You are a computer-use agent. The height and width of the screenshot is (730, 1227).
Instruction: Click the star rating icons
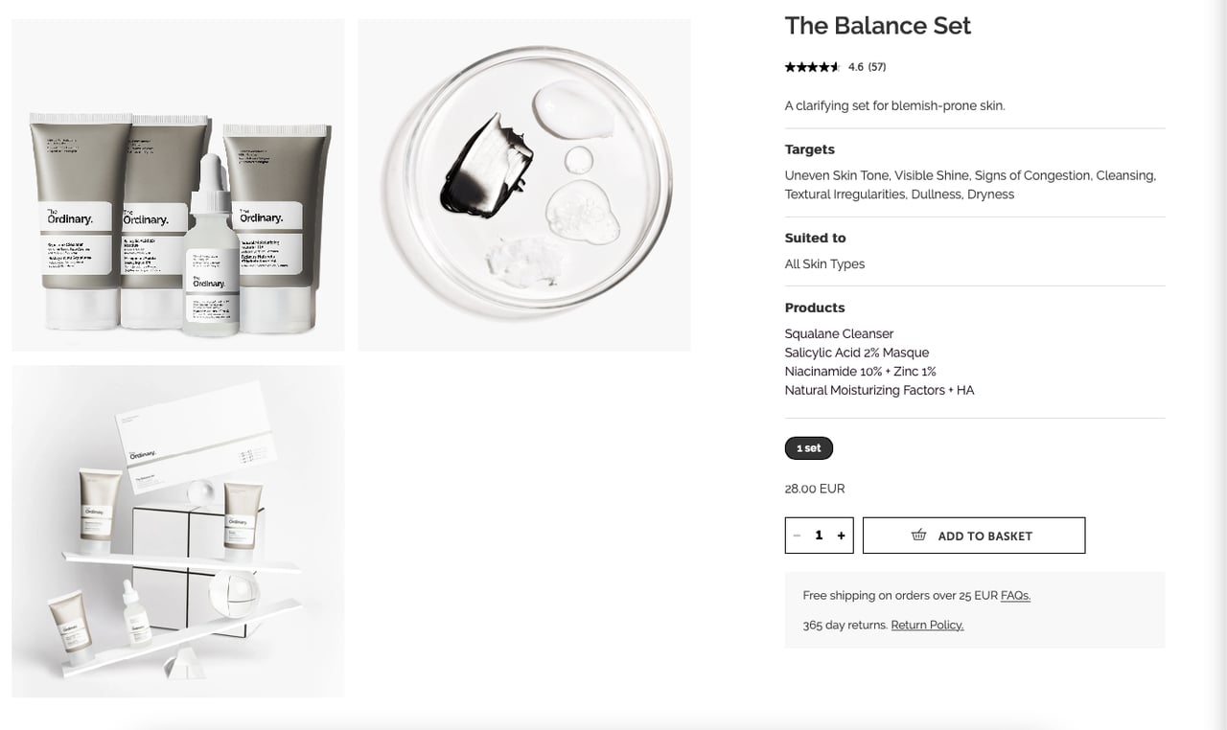coord(811,67)
